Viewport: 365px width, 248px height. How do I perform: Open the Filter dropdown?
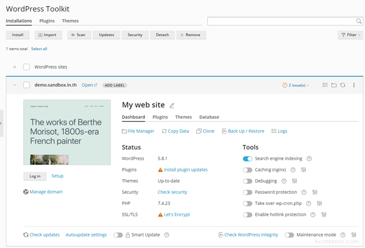pyautogui.click(x=350, y=35)
